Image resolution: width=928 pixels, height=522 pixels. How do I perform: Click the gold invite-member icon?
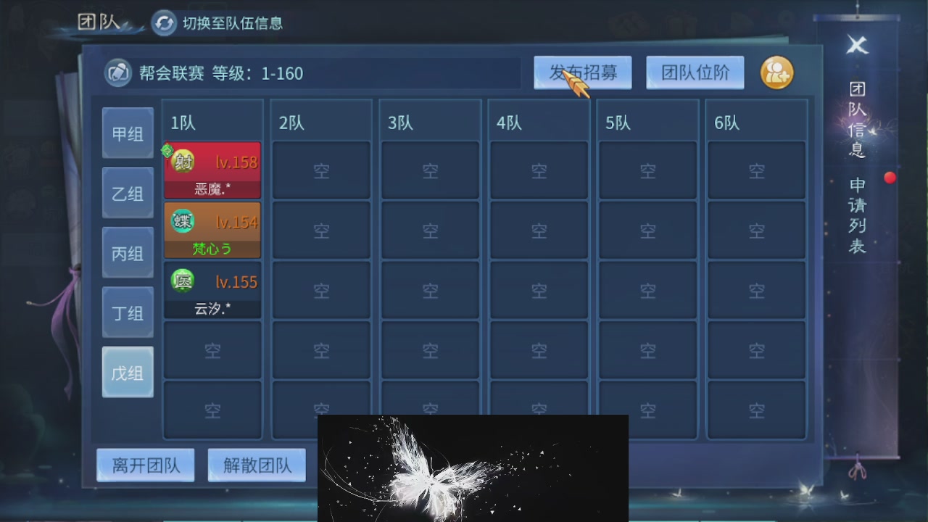pyautogui.click(x=776, y=72)
